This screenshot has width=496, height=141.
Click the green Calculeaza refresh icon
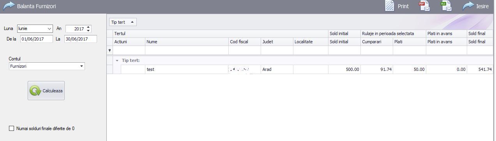(x=36, y=91)
